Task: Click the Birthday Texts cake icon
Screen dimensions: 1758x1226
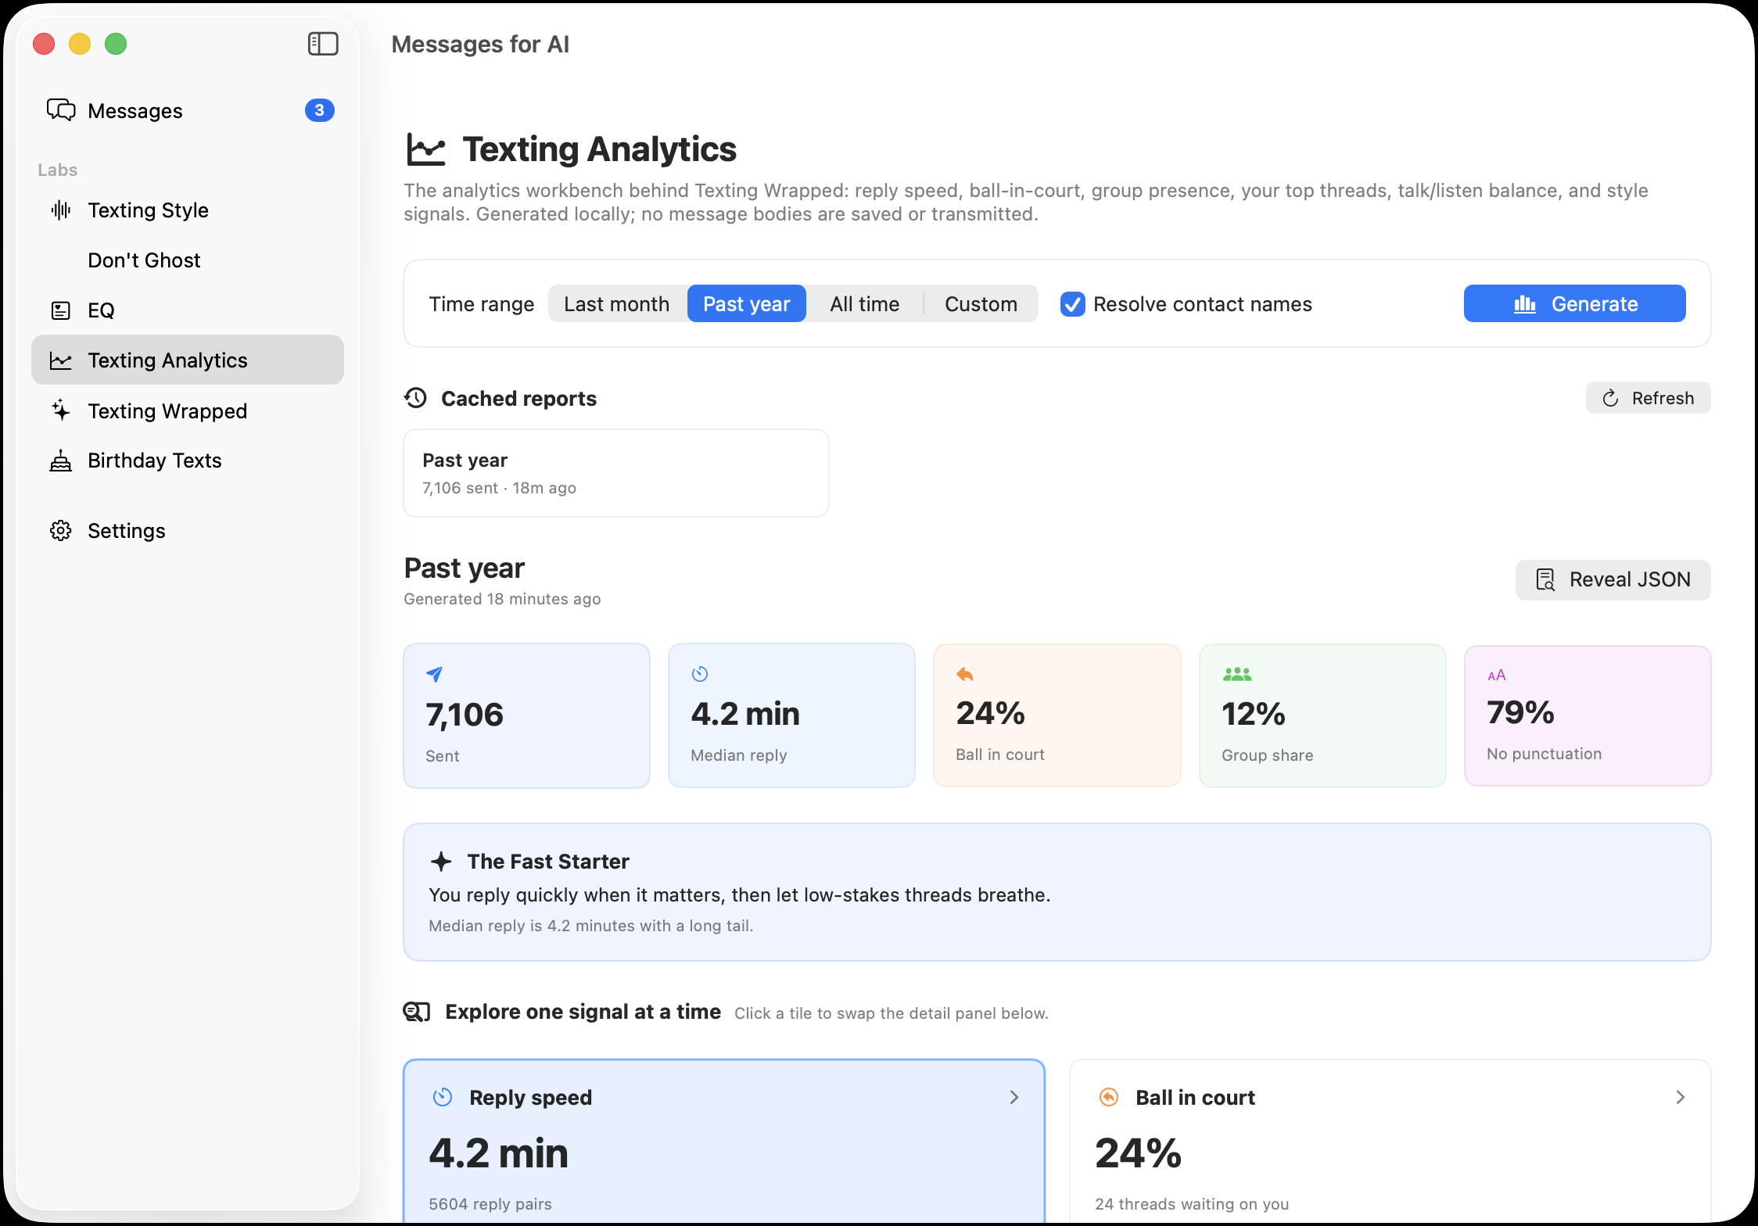Action: tap(61, 461)
